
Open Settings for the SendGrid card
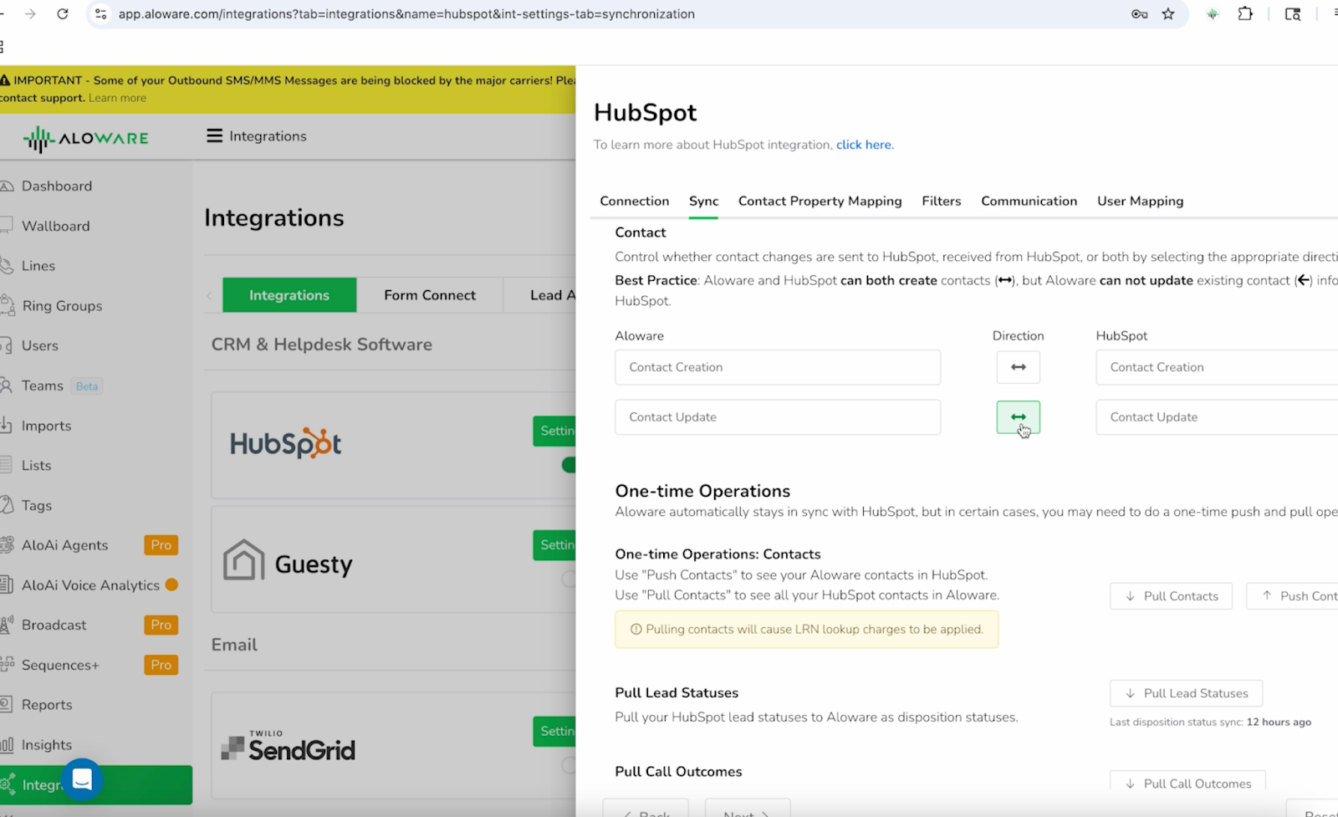click(554, 732)
